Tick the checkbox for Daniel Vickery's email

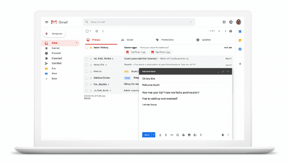[87, 48]
